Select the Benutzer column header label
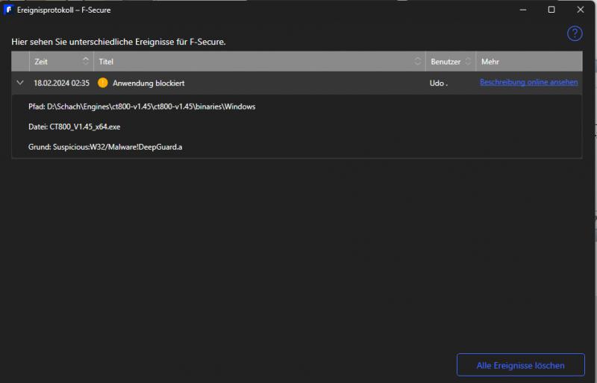Image resolution: width=597 pixels, height=383 pixels. 446,61
